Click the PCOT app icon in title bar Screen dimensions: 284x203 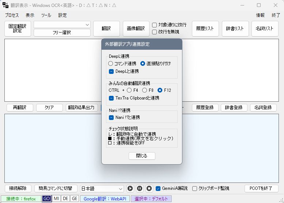pos(5,5)
